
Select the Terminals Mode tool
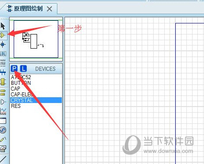[3, 92]
